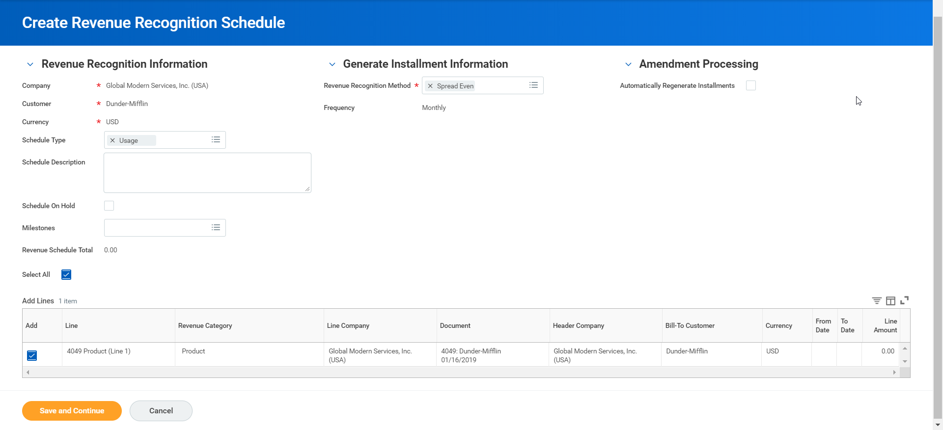Click the Dunder-Mifflin customer value
The image size is (943, 430).
127,104
